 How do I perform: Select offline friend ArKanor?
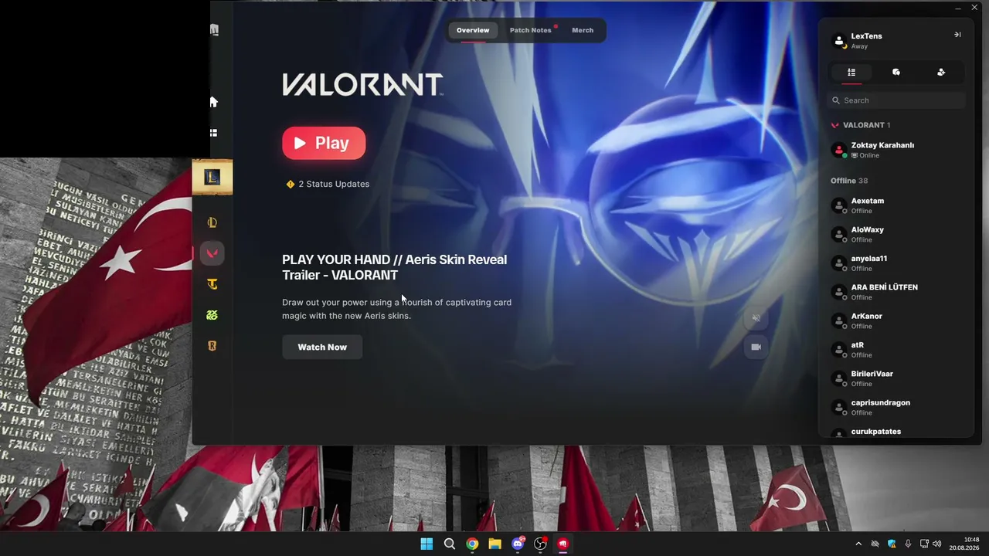896,320
